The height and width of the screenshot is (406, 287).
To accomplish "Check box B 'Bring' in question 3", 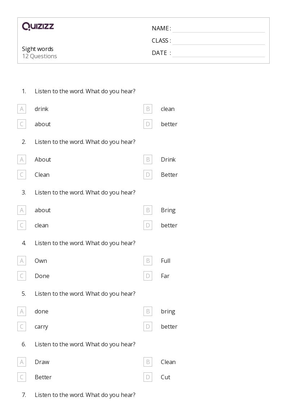I will 148,210.
